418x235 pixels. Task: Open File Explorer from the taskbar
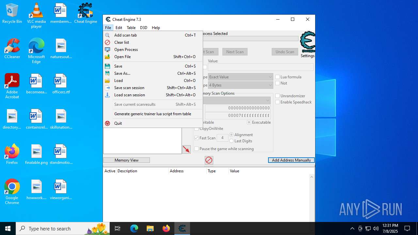tap(150, 228)
